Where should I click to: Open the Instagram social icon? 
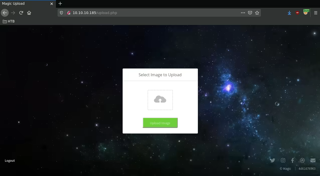[x=283, y=160]
